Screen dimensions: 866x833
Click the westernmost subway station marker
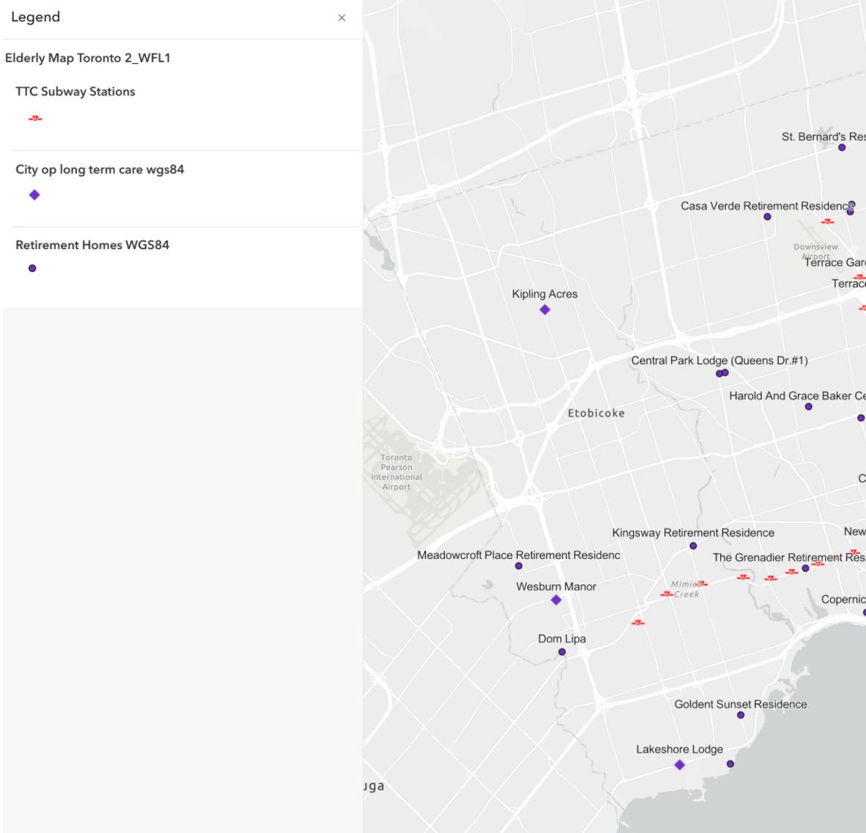(638, 623)
